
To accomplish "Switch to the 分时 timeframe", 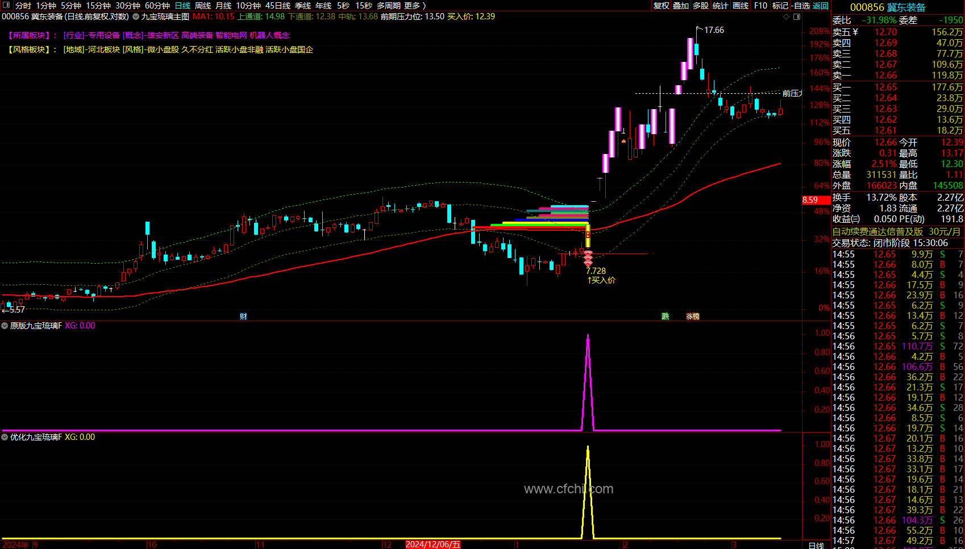I will 23,6.
